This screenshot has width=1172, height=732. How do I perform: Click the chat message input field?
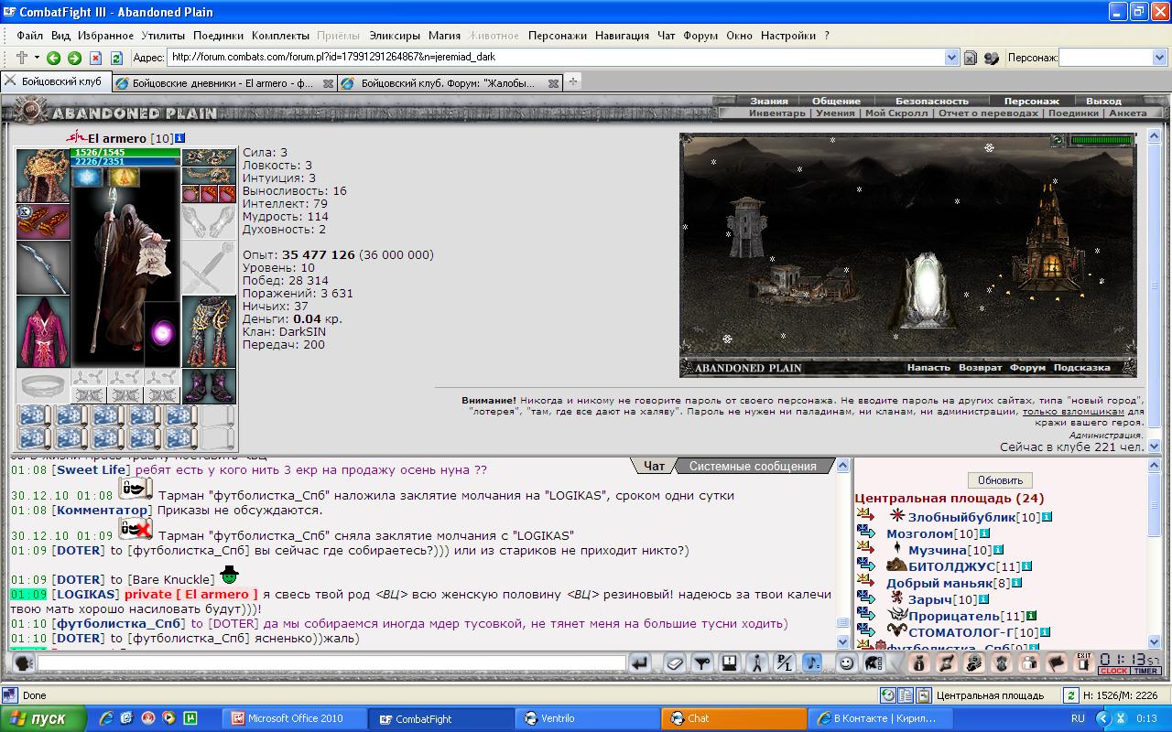pos(331,663)
